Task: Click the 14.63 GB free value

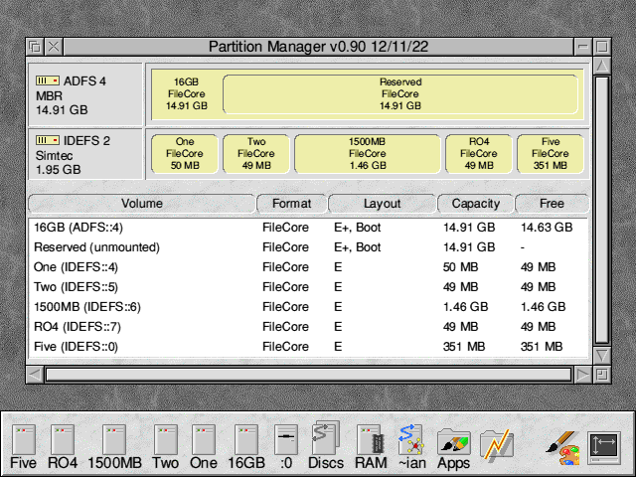Action: point(547,228)
